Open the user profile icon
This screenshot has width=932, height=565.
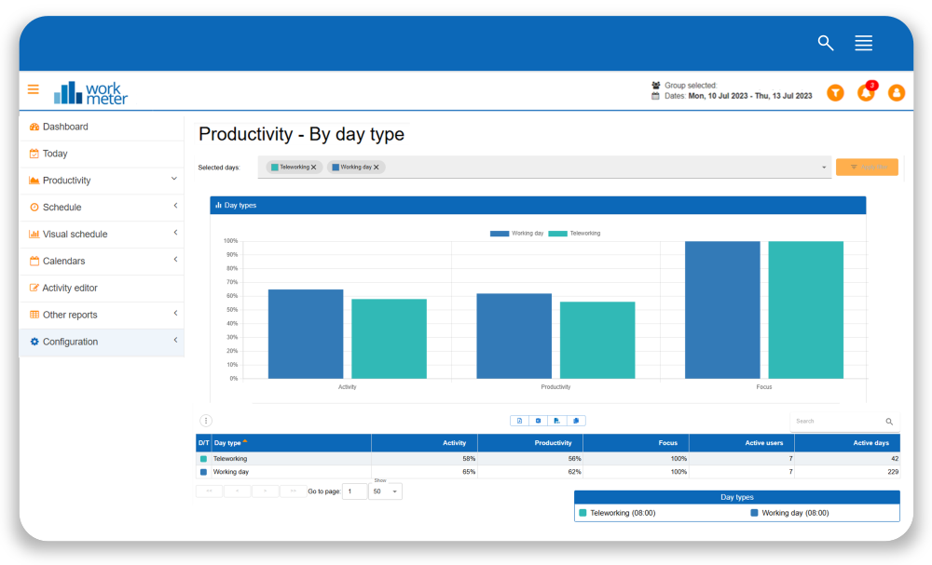896,93
